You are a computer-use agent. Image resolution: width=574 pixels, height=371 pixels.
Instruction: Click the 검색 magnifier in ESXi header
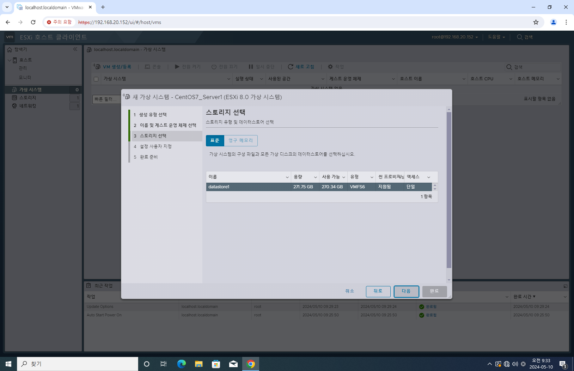[520, 37]
